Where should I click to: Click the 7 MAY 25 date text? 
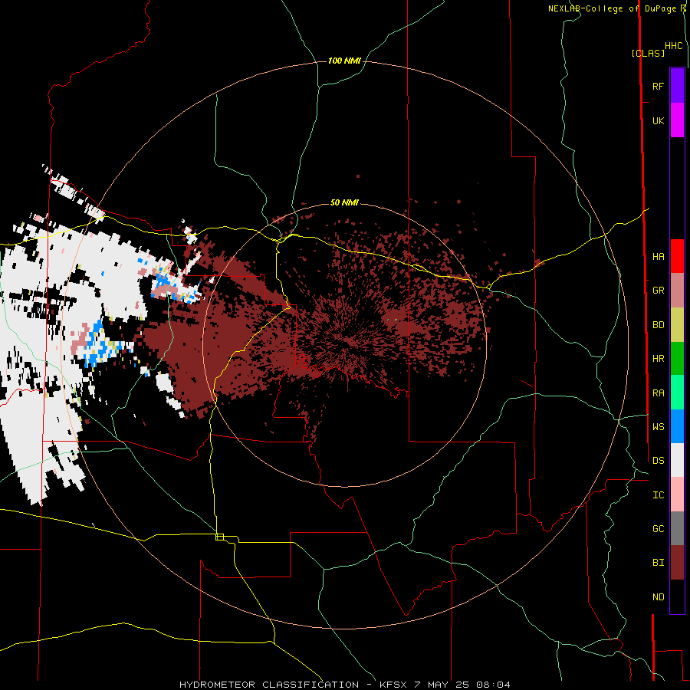coord(442,685)
